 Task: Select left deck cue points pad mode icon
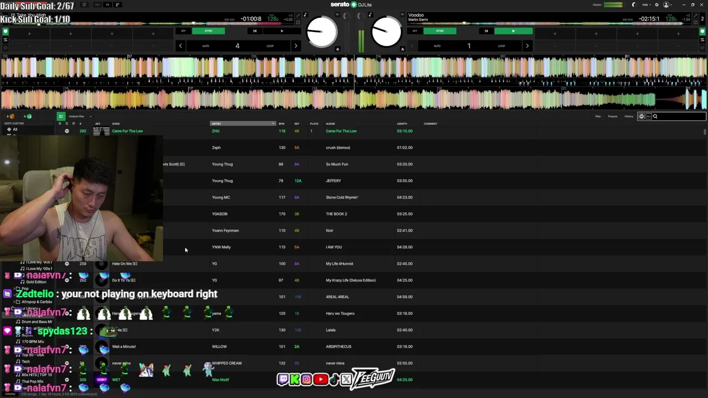6,32
